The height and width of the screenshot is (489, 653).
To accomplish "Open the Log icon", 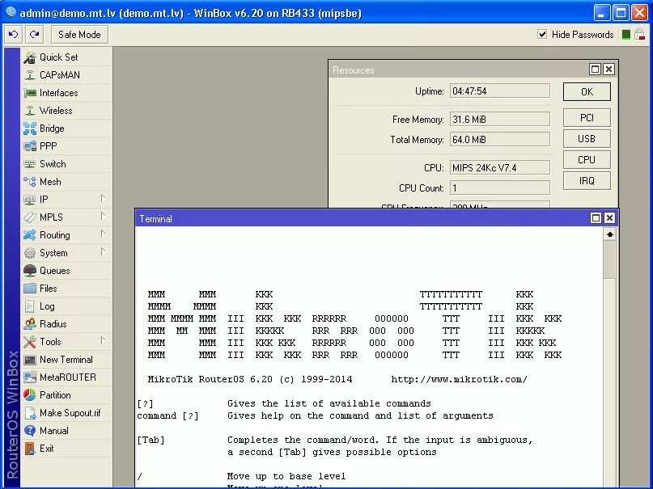I will click(x=30, y=306).
